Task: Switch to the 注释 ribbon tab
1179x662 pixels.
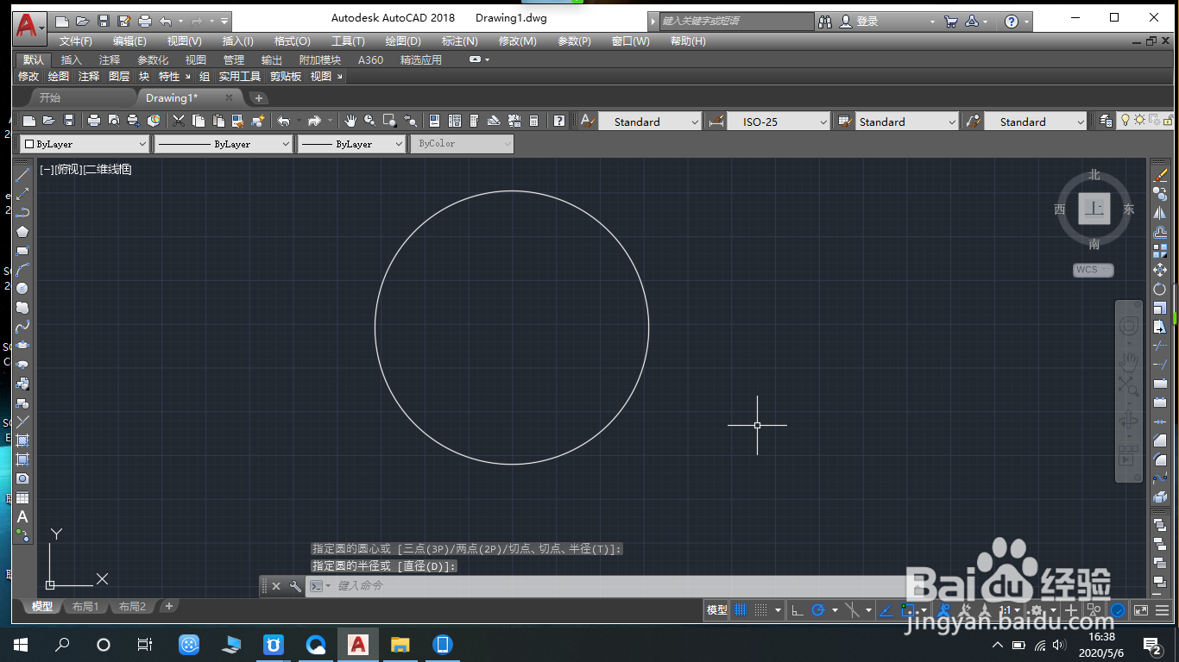Action: coord(110,59)
